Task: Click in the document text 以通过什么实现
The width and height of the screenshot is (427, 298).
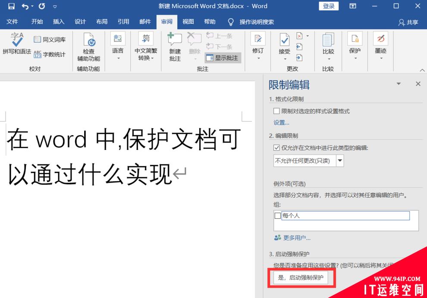Action: click(x=90, y=174)
